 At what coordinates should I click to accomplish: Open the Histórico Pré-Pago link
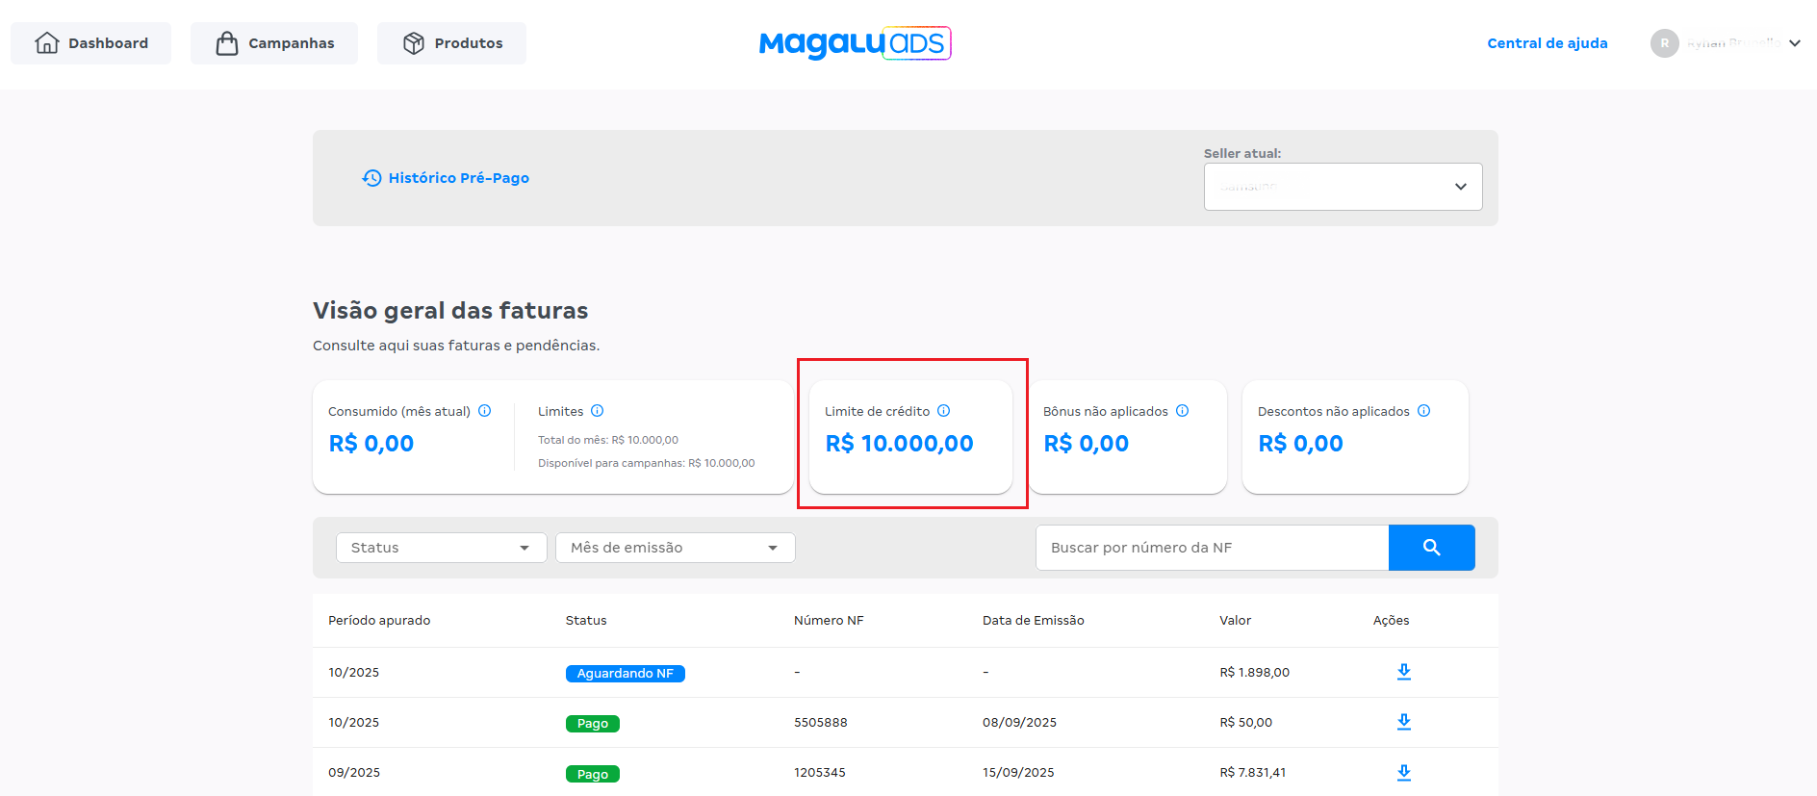point(458,178)
